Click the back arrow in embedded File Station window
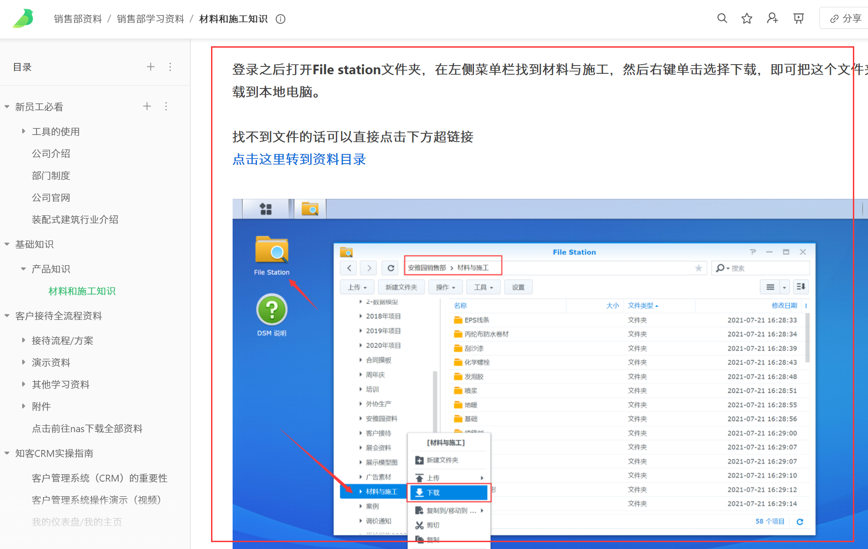The image size is (868, 549). (349, 268)
